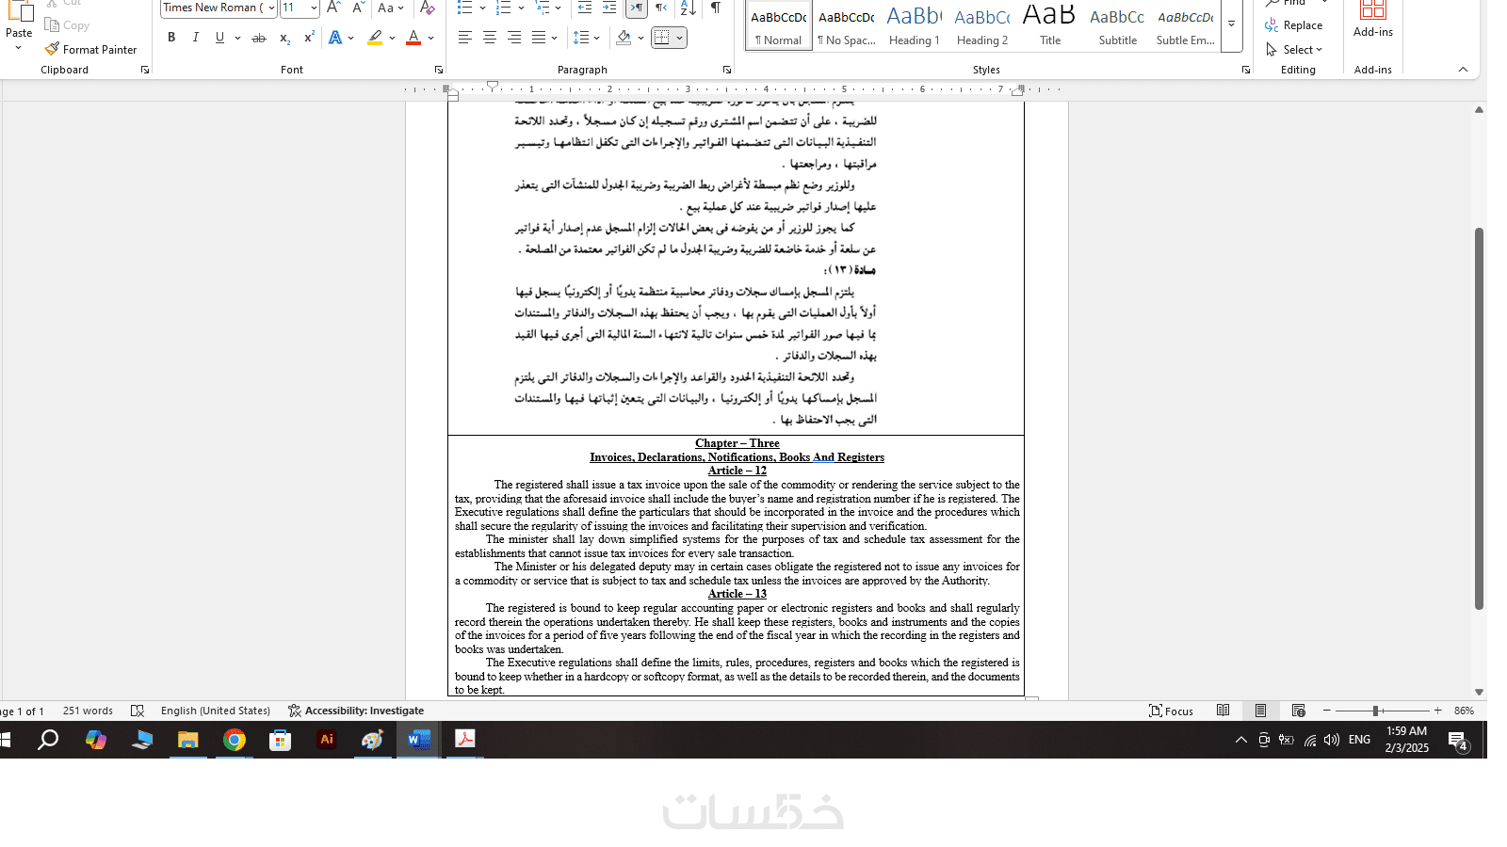Adjust the zoom slider
This screenshot has width=1507, height=847.
1376,711
